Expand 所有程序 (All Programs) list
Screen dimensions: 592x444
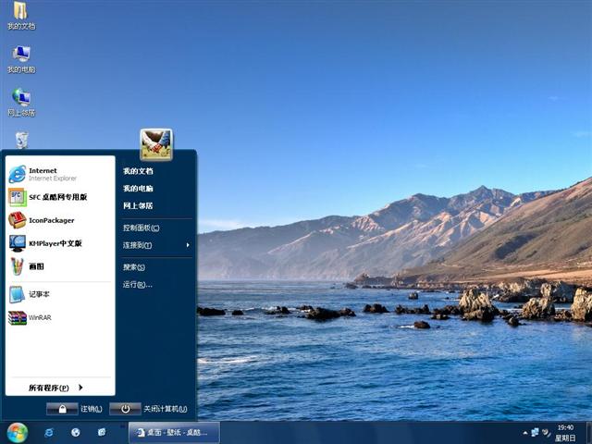click(x=55, y=388)
